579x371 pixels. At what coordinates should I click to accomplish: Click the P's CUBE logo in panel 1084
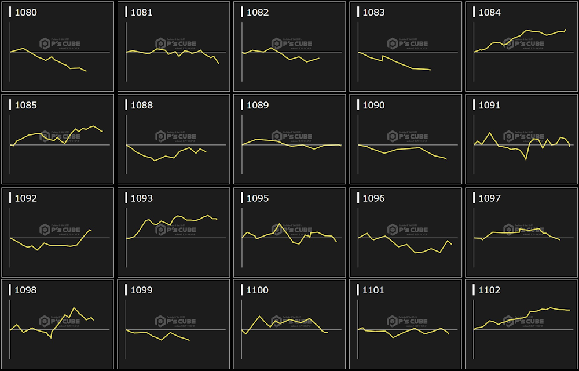coord(523,43)
